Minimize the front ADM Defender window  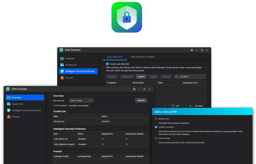pos(139,89)
